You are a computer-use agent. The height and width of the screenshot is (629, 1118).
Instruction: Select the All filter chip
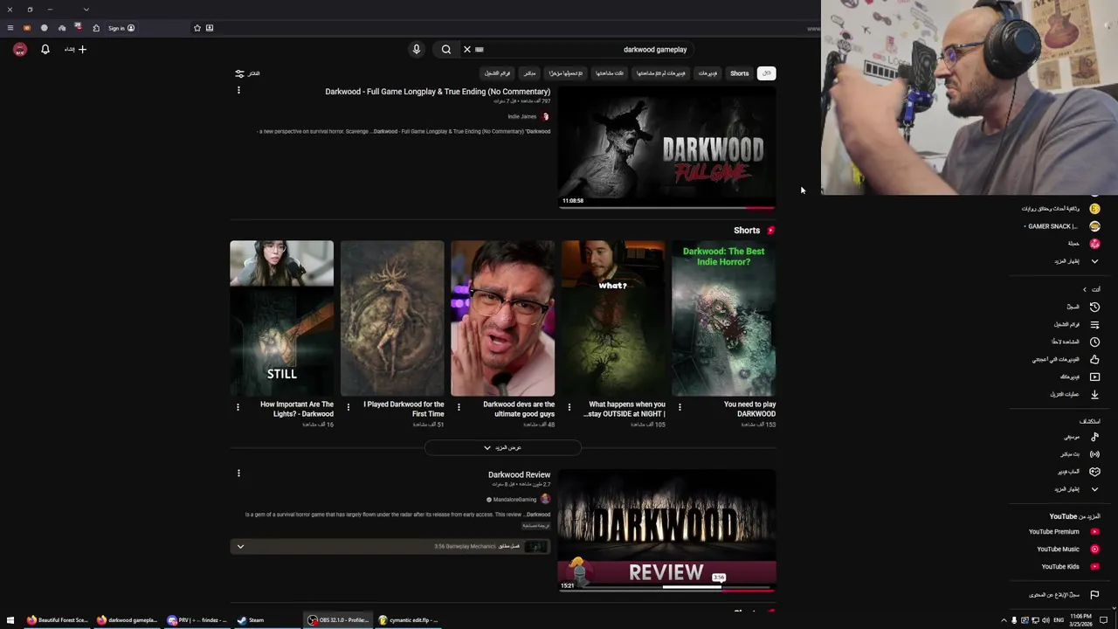point(766,73)
